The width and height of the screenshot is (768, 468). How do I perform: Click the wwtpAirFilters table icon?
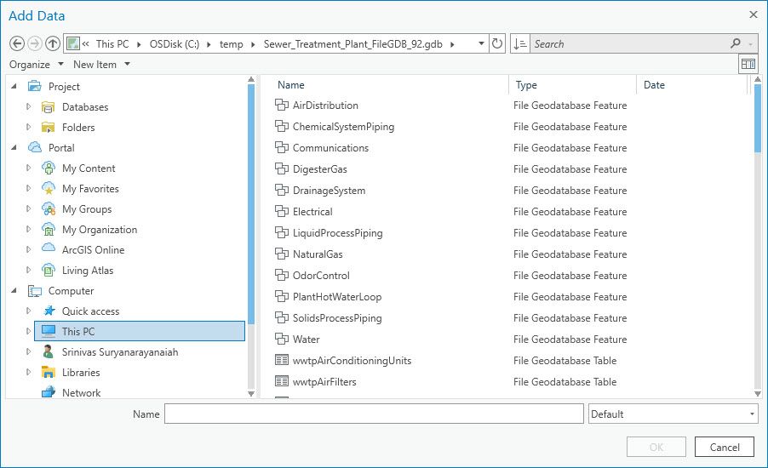pyautogui.click(x=282, y=381)
